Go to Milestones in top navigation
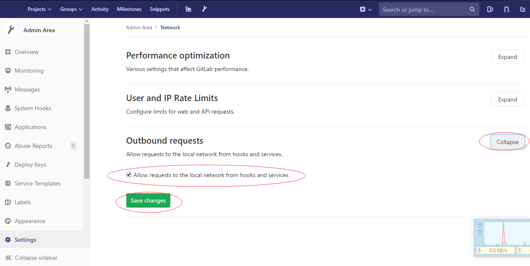This screenshot has height=266, width=530. click(129, 9)
